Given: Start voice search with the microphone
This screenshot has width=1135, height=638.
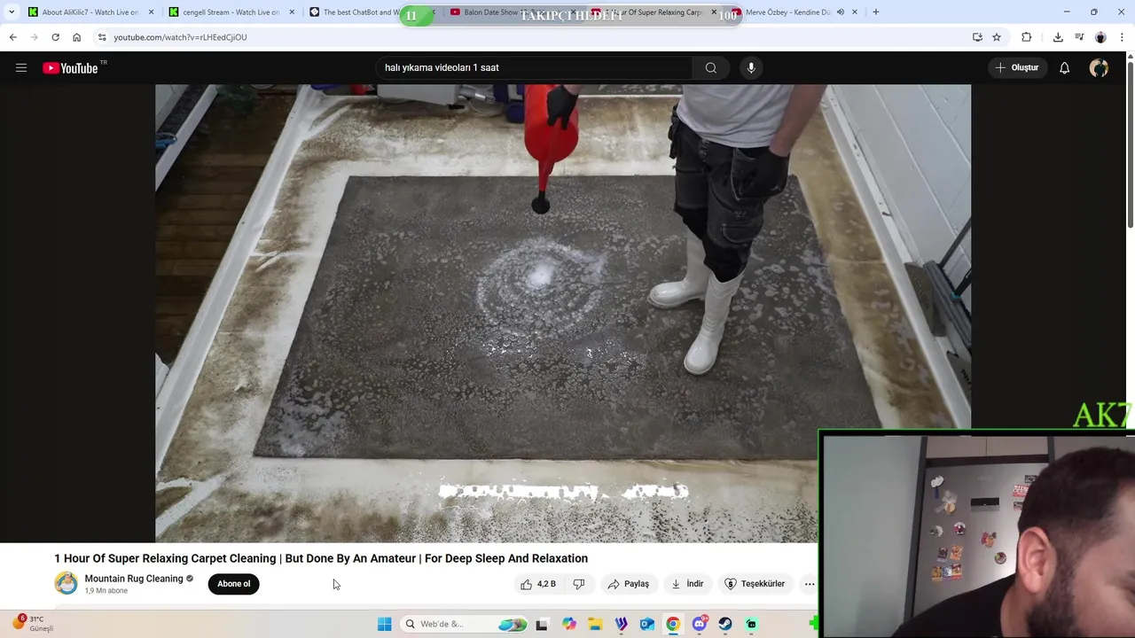Looking at the screenshot, I should point(751,67).
